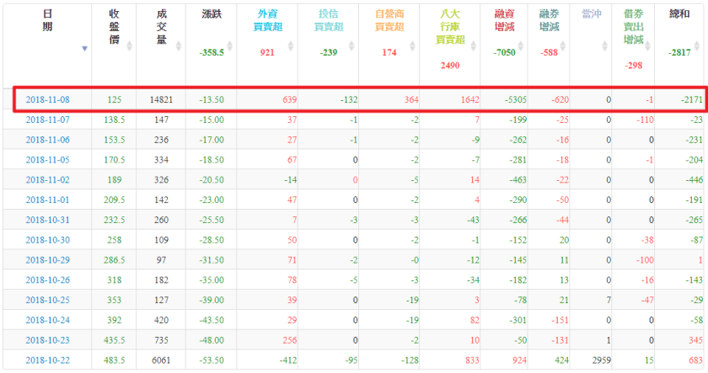Open the 2018-11-08 date link
The image size is (708, 373).
pyautogui.click(x=47, y=99)
